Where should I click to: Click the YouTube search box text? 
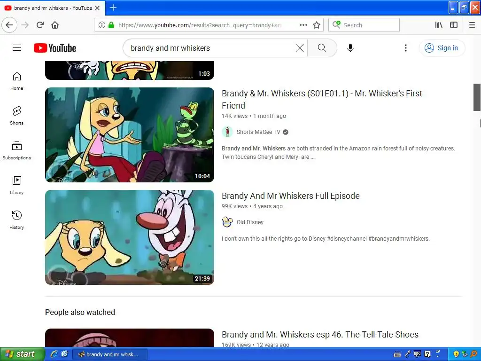(170, 48)
